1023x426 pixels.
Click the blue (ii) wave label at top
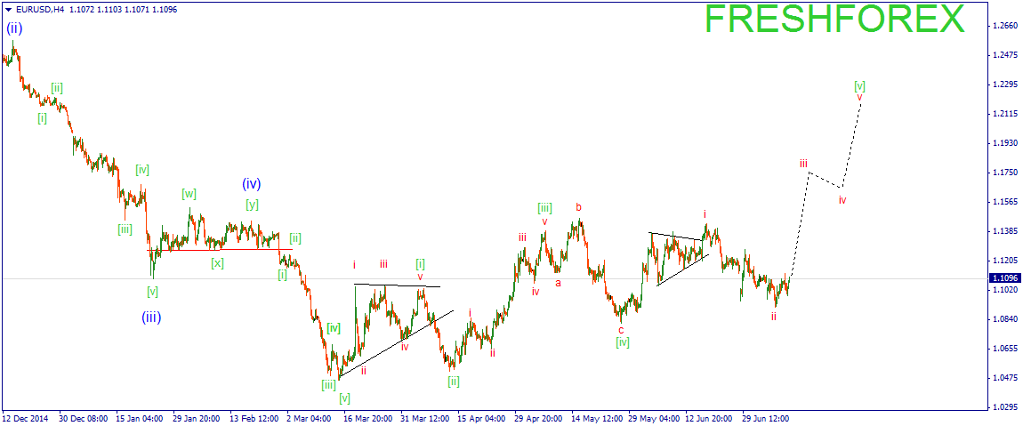point(14,28)
